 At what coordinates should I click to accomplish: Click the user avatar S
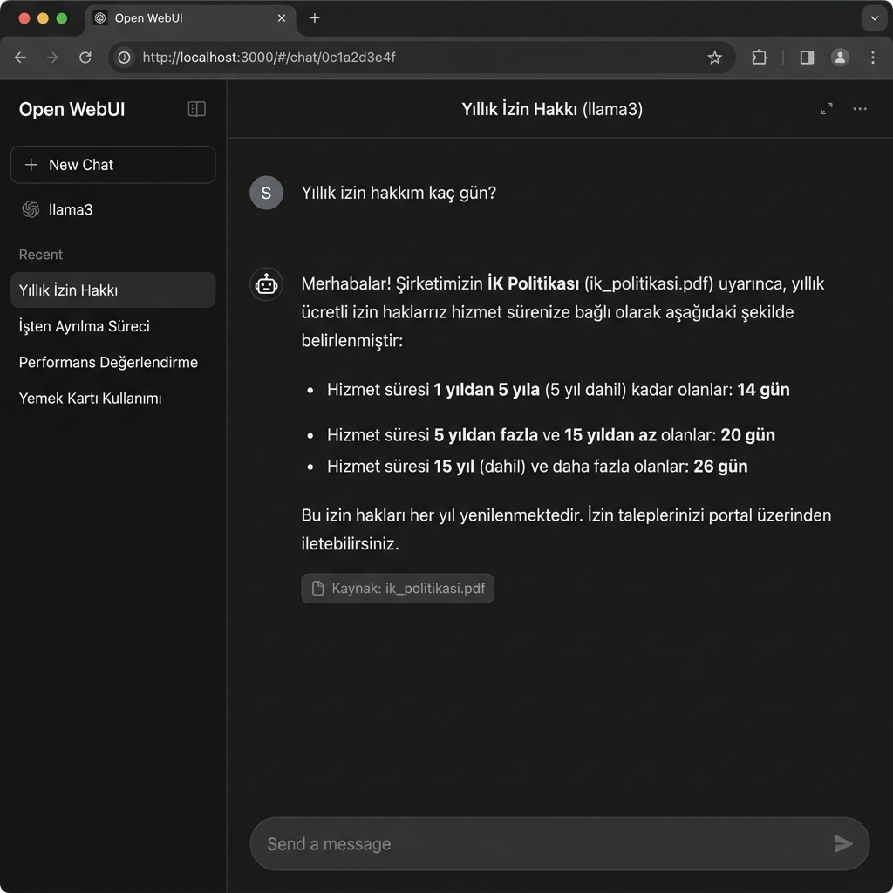click(266, 193)
